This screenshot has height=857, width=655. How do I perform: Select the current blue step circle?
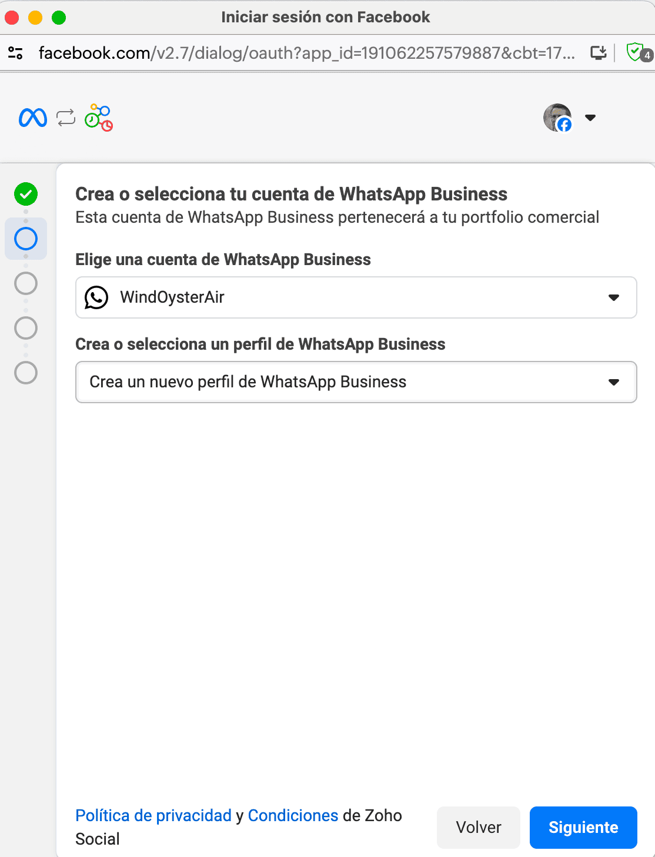click(26, 239)
